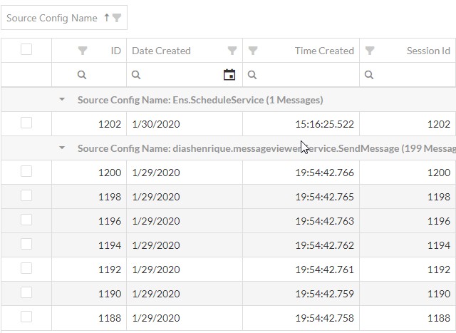The height and width of the screenshot is (333, 456).
Task: Toggle the select-all checkbox in header
Action: click(26, 49)
